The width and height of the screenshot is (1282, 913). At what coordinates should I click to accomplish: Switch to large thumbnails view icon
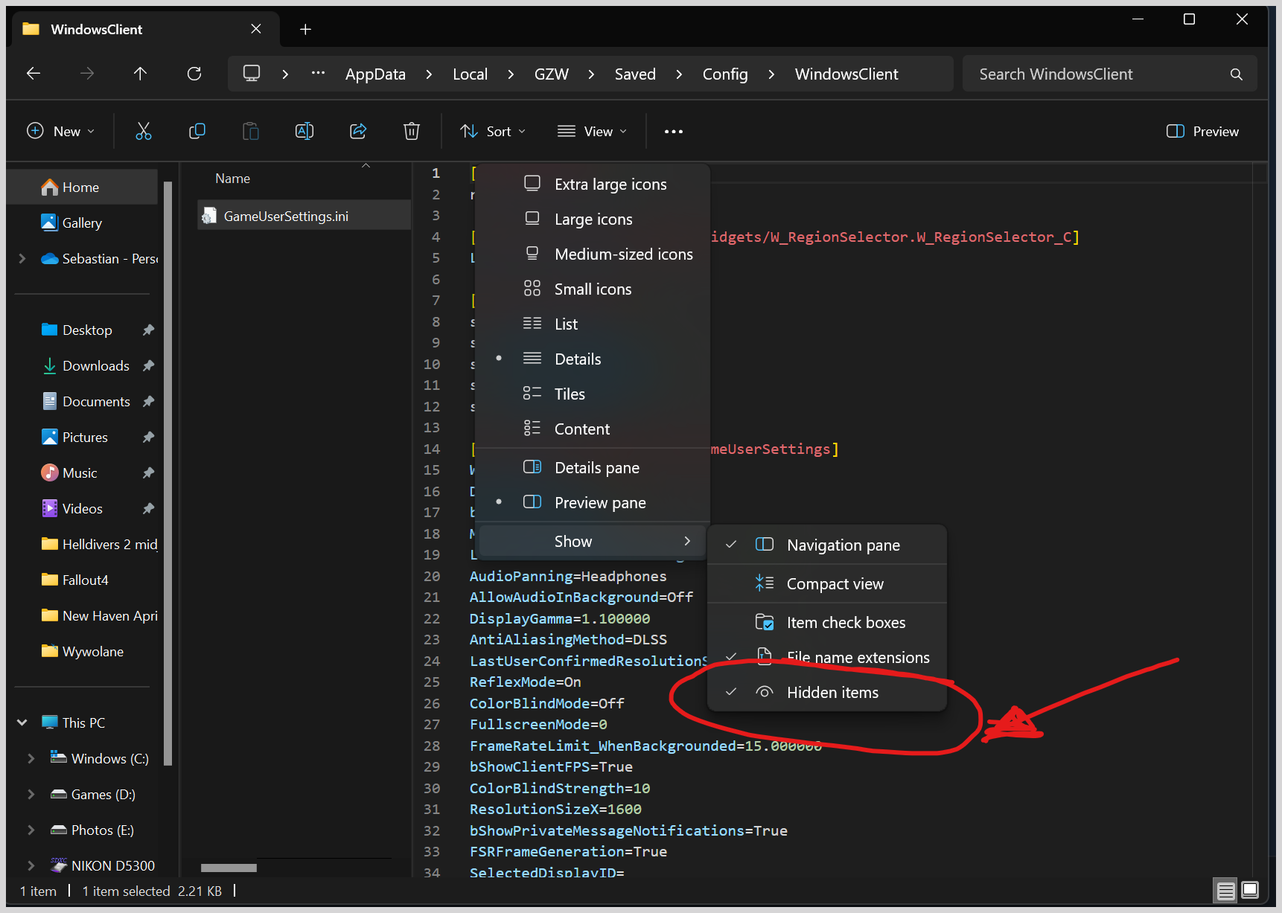tap(1250, 890)
